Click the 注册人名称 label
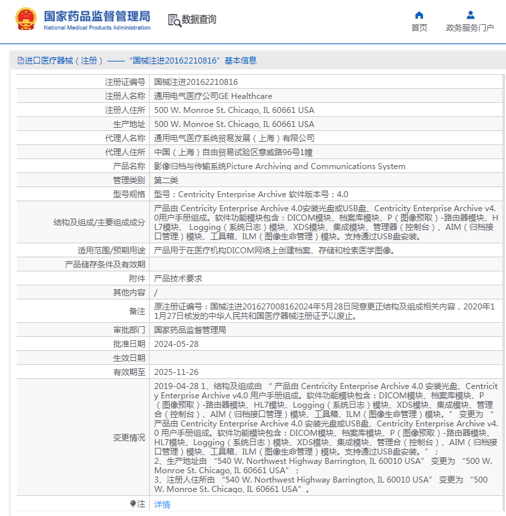The image size is (506, 516). 125,96
